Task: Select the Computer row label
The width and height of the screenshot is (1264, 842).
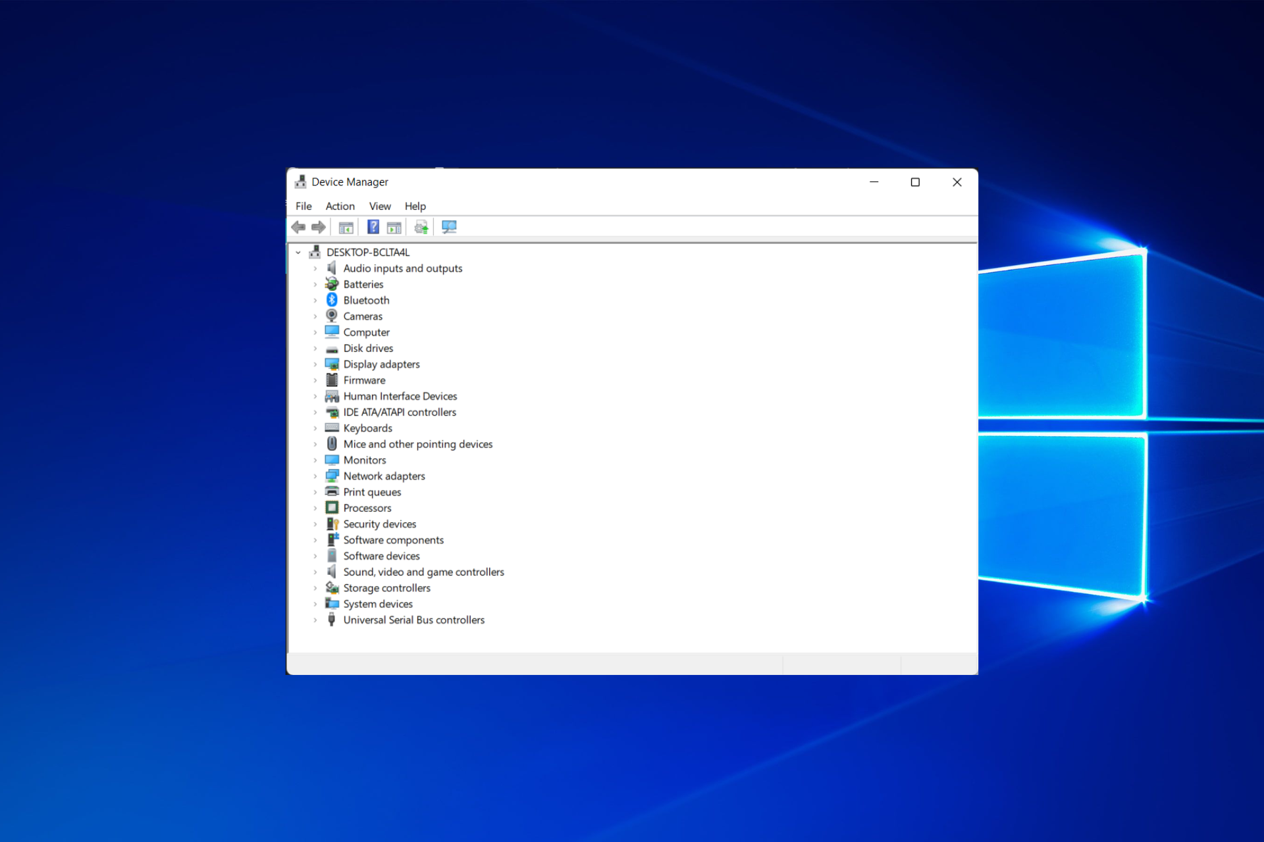Action: tap(366, 332)
